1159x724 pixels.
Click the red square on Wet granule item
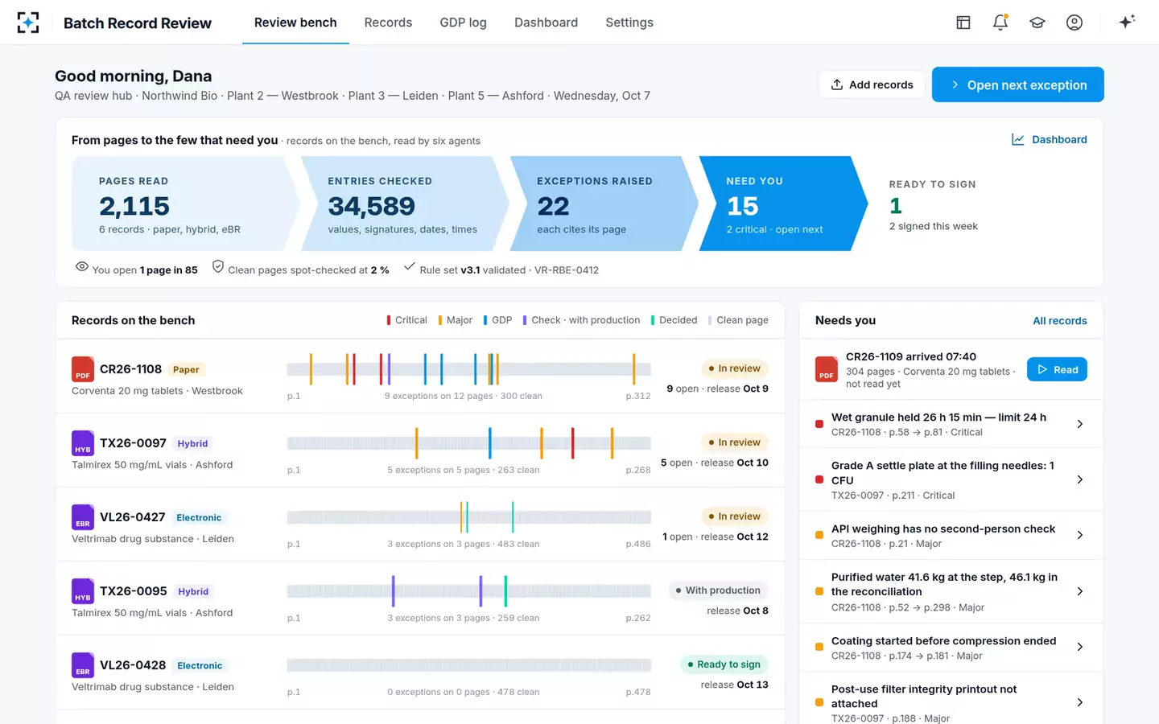click(819, 424)
